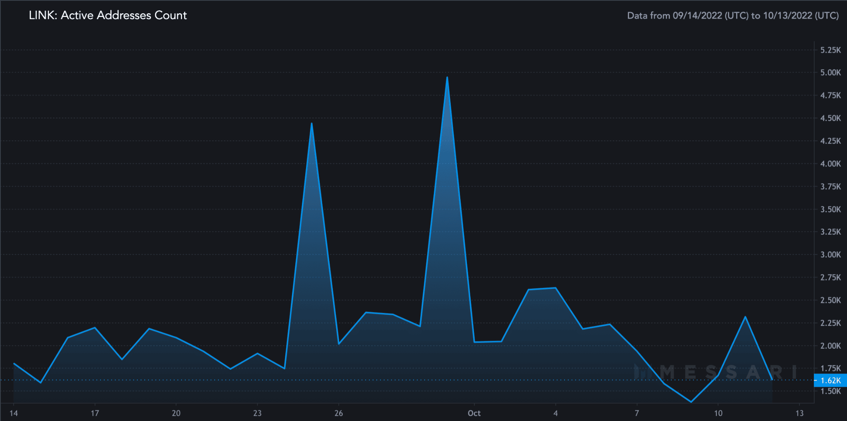Click the 4.00K label on the price scale
This screenshot has height=421, width=847.
point(830,164)
